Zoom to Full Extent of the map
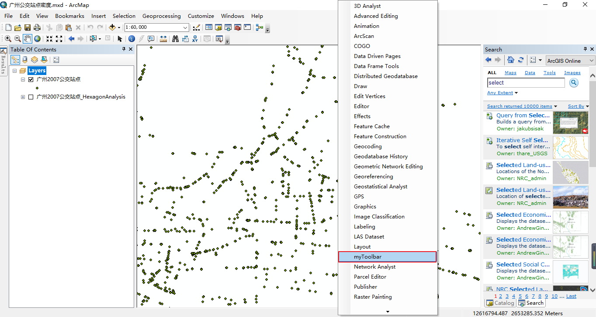 point(37,39)
